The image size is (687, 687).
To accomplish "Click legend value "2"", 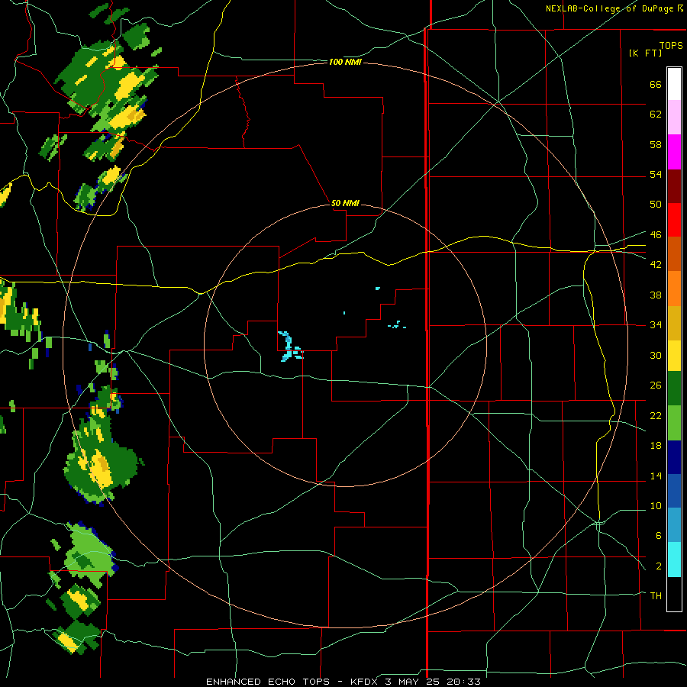I will click(x=658, y=566).
